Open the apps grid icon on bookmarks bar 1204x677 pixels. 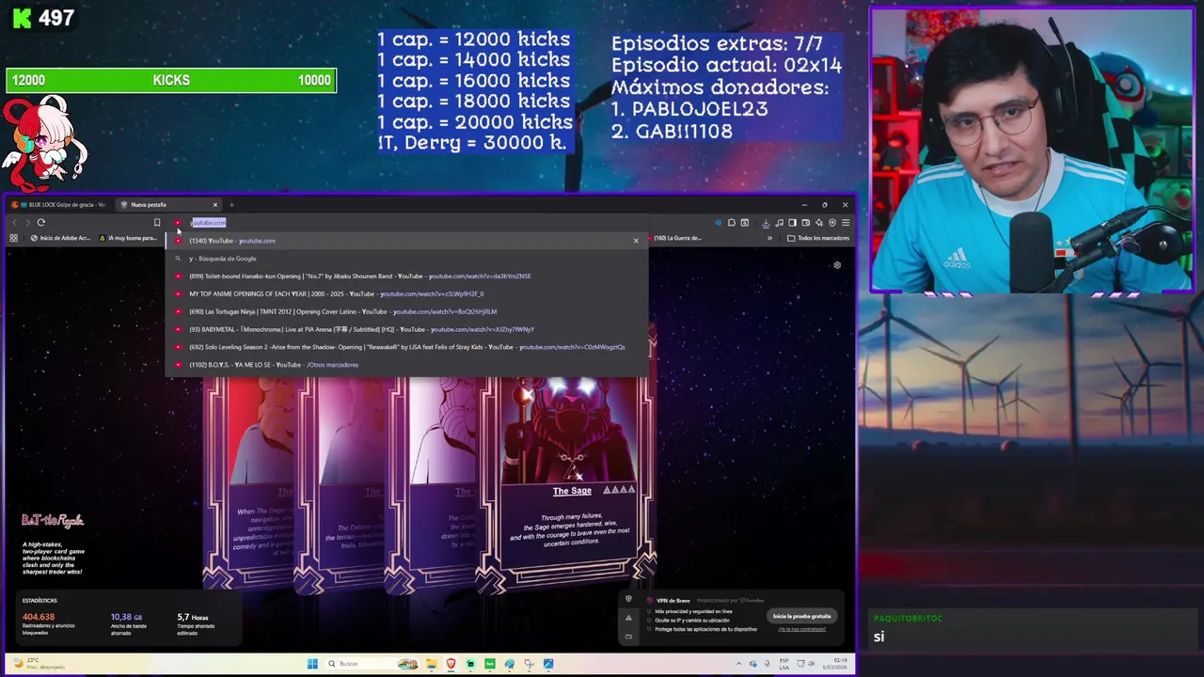coord(13,238)
